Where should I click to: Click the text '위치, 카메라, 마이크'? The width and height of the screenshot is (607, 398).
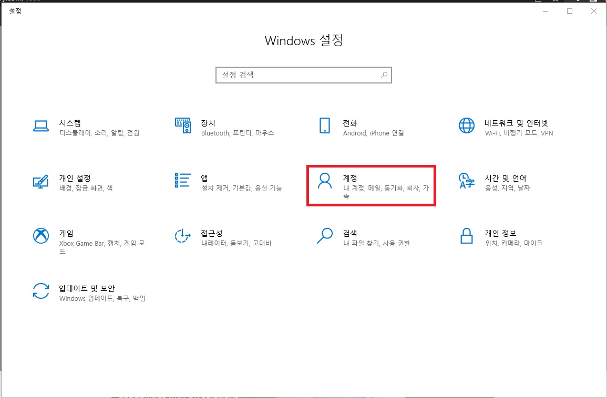(513, 243)
